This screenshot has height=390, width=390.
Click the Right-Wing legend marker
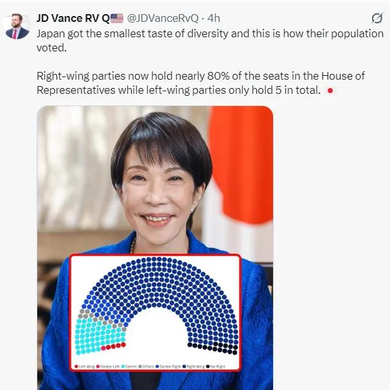coord(184,366)
